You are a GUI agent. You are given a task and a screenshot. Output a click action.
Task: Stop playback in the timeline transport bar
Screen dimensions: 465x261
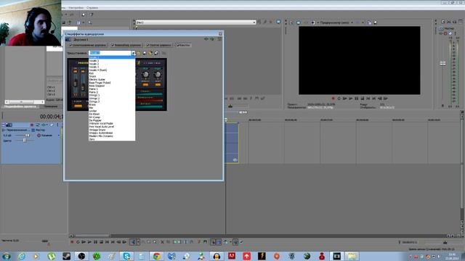coord(102,242)
